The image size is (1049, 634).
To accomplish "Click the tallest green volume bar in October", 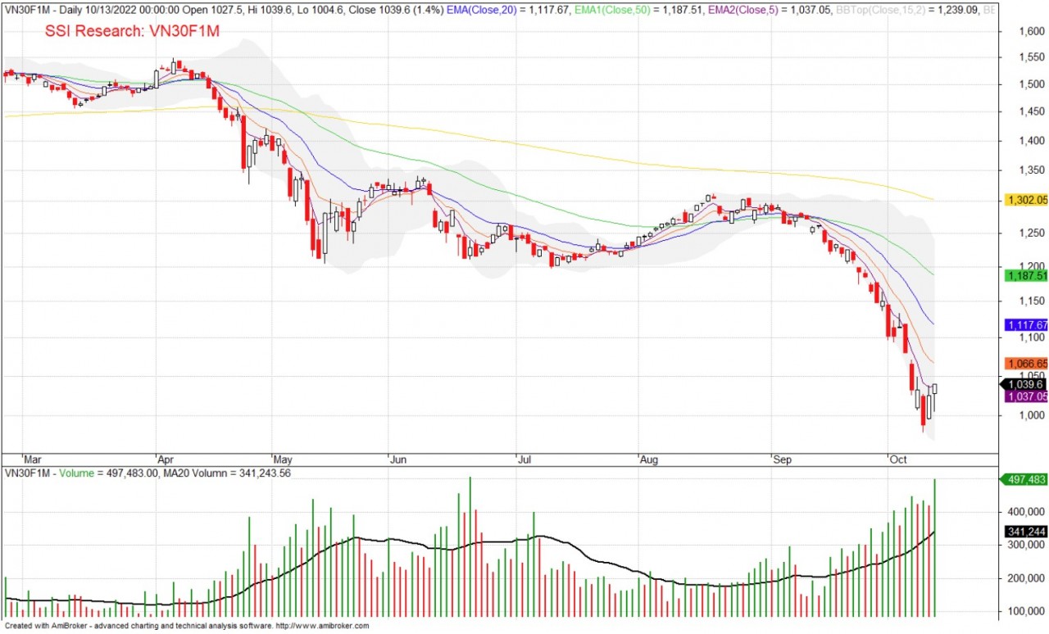I will pyautogui.click(x=934, y=548).
